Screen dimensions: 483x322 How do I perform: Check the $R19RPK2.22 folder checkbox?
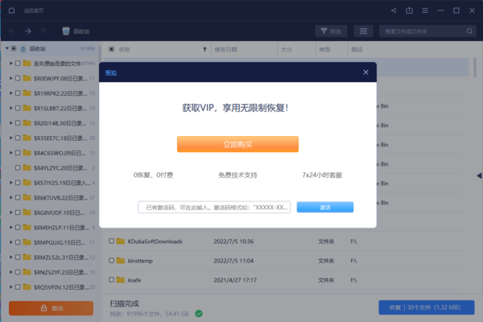pyautogui.click(x=18, y=93)
